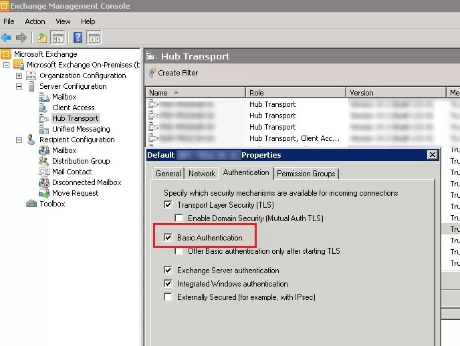Toggle the Show/Hide Console Tree icon
This screenshot has height=346, width=460.
(x=57, y=37)
